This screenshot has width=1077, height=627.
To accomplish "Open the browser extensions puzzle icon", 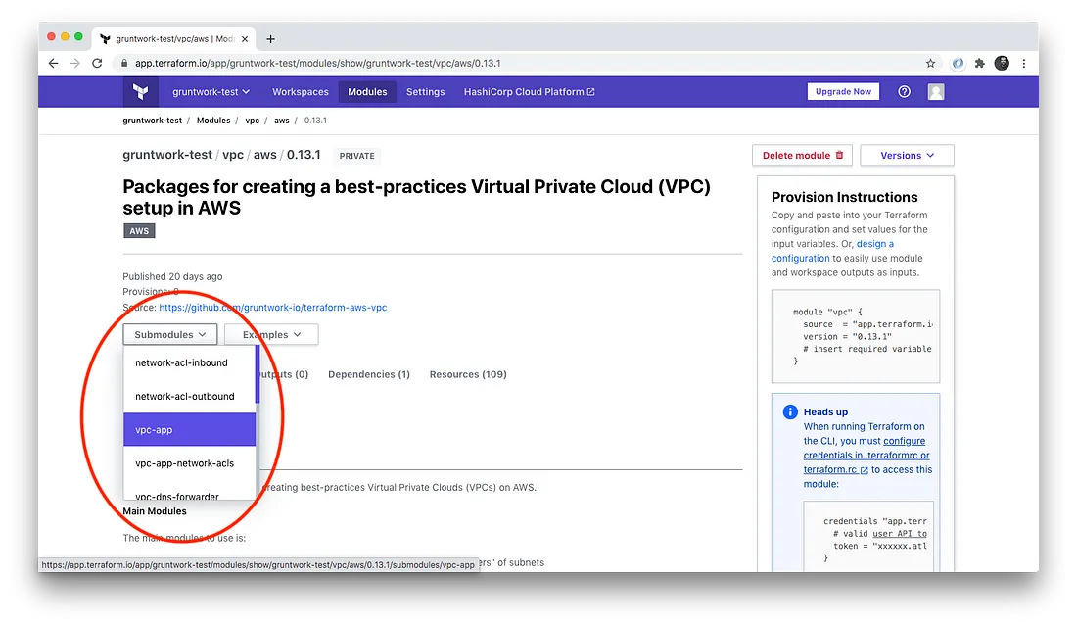I will [x=979, y=64].
